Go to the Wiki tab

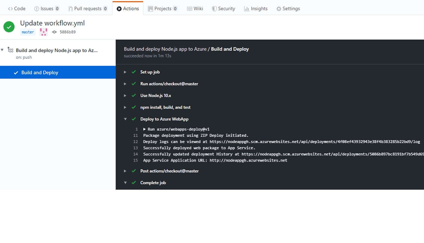tap(195, 9)
